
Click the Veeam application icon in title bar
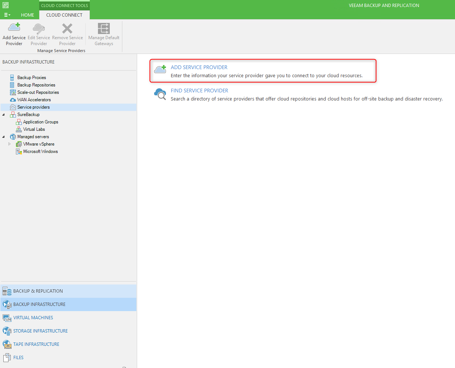[x=6, y=5]
